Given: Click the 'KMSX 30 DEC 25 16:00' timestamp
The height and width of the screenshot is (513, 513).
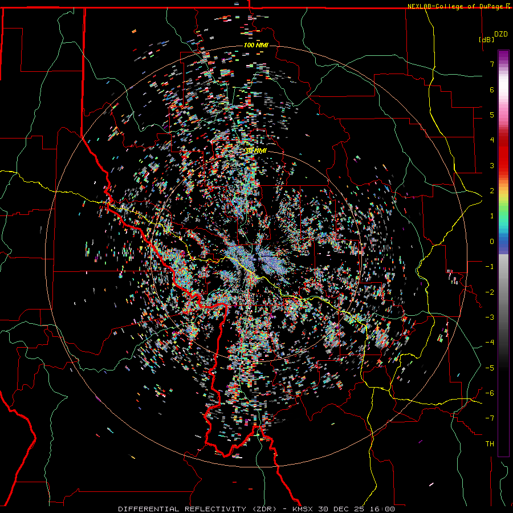Looking at the screenshot, I should click(344, 509).
